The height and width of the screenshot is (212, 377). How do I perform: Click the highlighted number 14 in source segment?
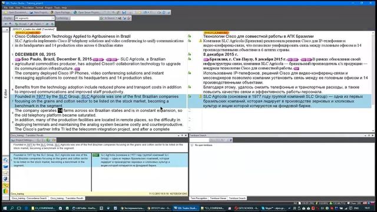[60, 111]
